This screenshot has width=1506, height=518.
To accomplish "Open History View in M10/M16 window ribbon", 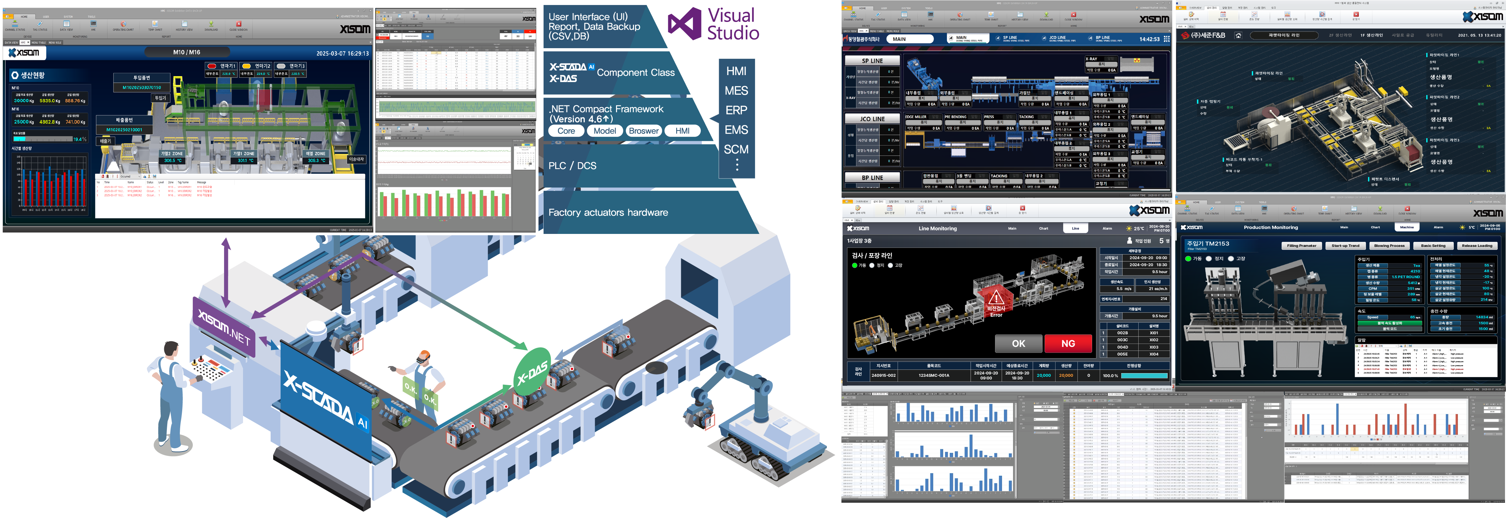I will 184,26.
